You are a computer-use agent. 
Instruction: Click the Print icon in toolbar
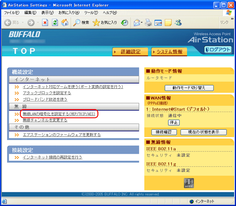pyautogui.click(x=148, y=22)
